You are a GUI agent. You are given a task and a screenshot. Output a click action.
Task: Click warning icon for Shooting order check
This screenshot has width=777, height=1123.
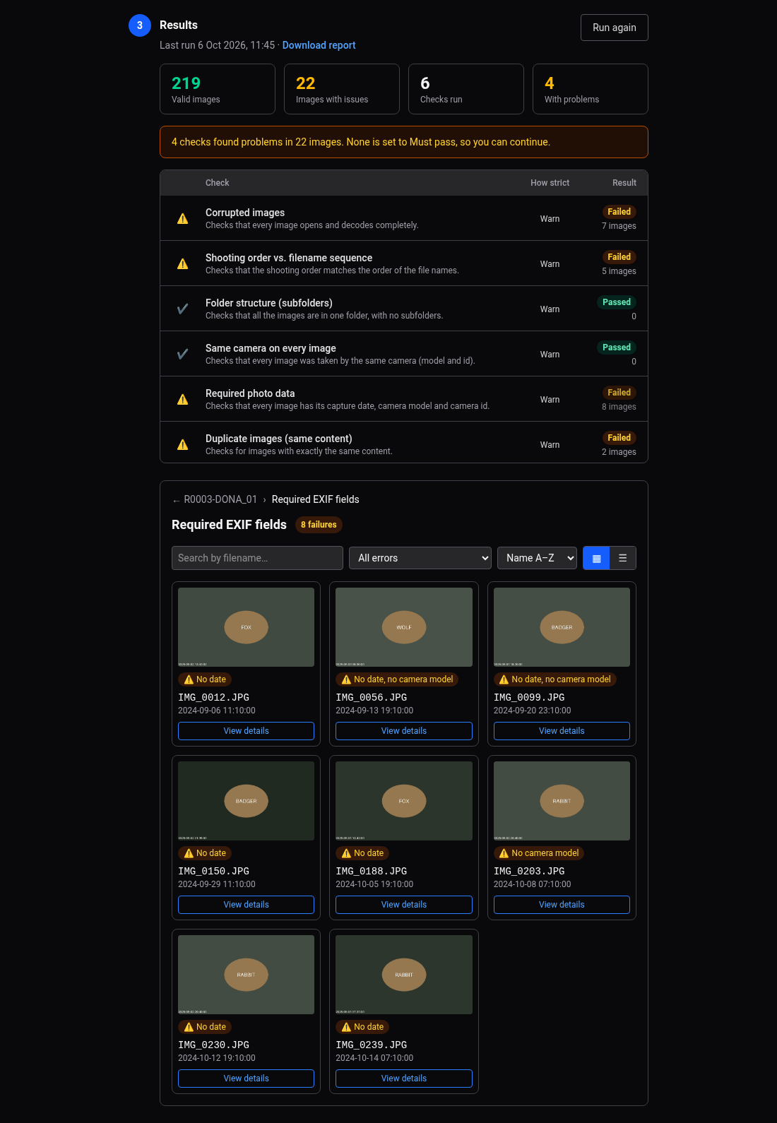point(183,264)
